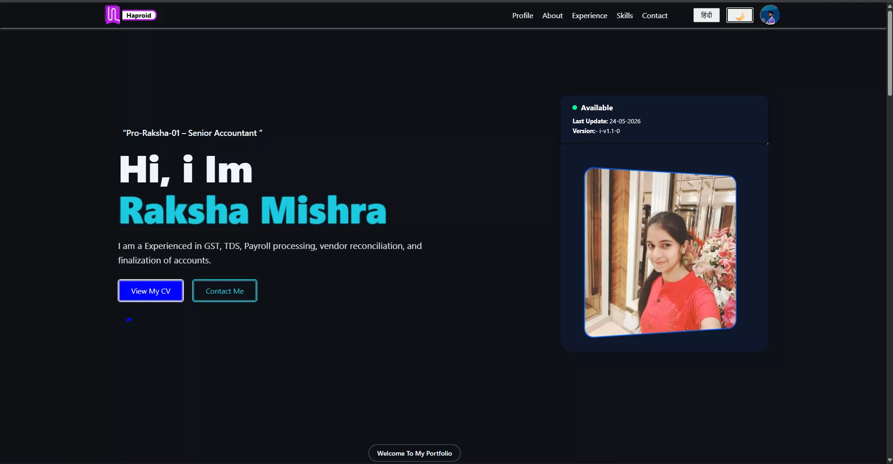The image size is (893, 464).
Task: Click the scrollbar down arrow
Action: tap(890, 460)
